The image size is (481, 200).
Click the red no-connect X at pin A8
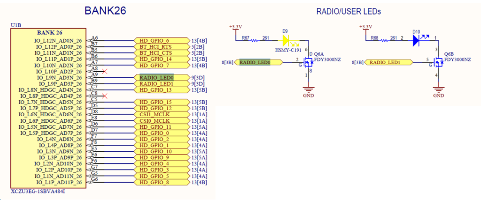tap(104, 71)
